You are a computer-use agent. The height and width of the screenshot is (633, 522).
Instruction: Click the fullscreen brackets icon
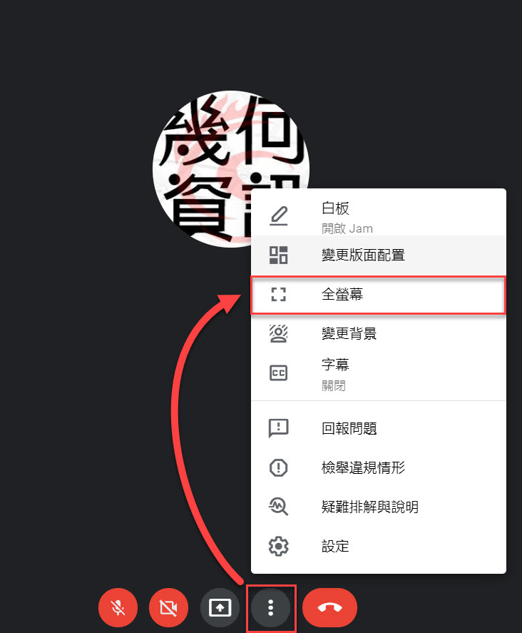click(x=278, y=294)
